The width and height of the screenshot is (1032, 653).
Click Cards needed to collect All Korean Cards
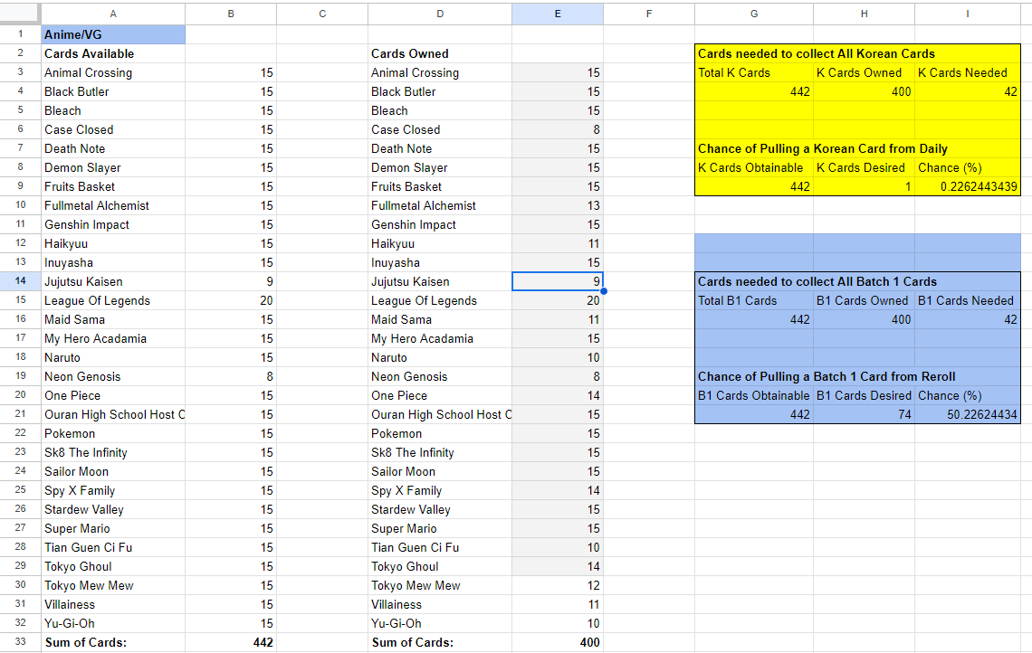pos(817,54)
